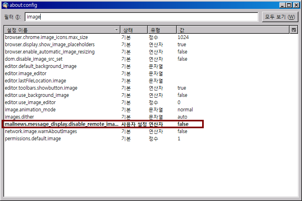Click the 정수 type of permissions.default.image
This screenshot has width=302, height=201.
pyautogui.click(x=153, y=139)
